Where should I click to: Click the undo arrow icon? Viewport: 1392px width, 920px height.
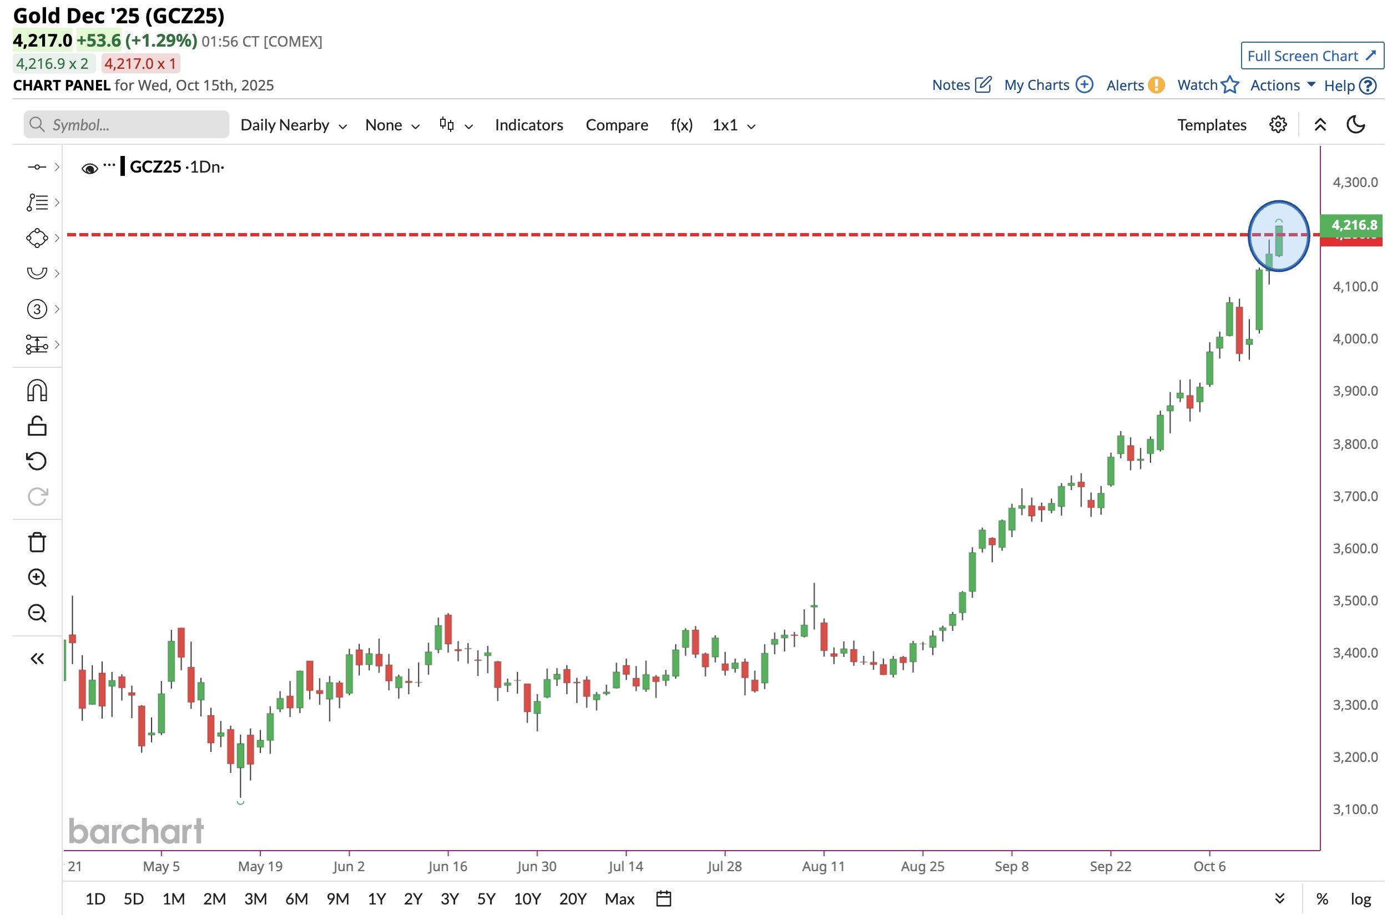click(x=37, y=461)
